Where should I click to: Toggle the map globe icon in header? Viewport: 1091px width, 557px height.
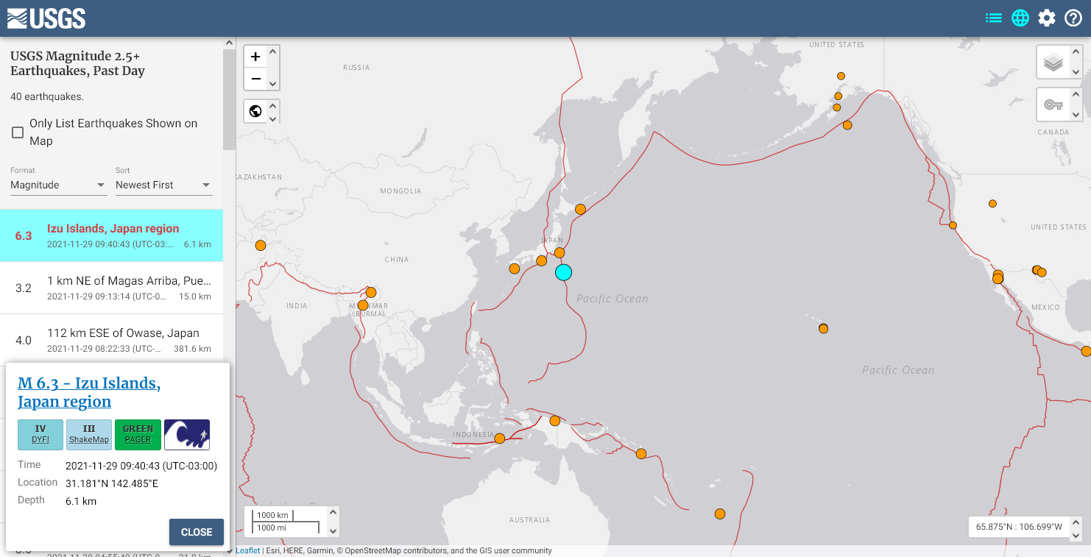click(x=1020, y=18)
